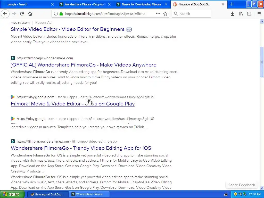Screen dimensions: 264x198
Task: Close the Wondershare Filmora tab
Action: (109, 4)
